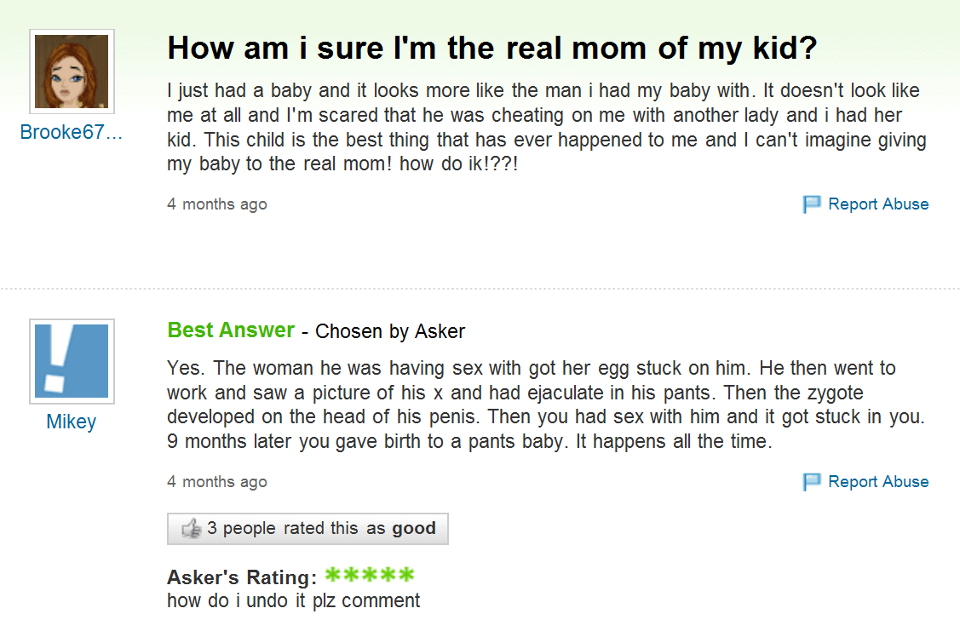Click the flag icon beside the question's Report Abuse
960x637 pixels.
pos(812,204)
